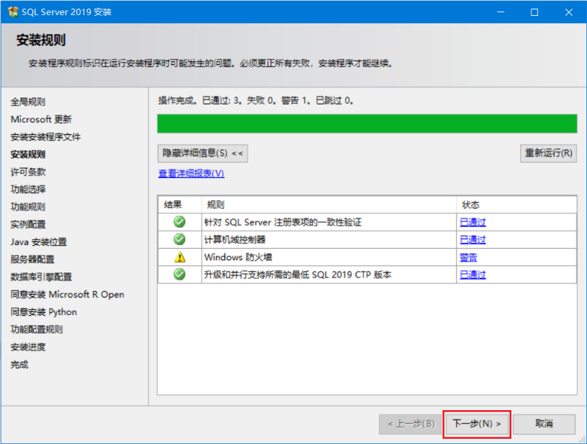Minimize the SQL Server 2019 安装 window
This screenshot has height=444, width=587.
point(501,12)
